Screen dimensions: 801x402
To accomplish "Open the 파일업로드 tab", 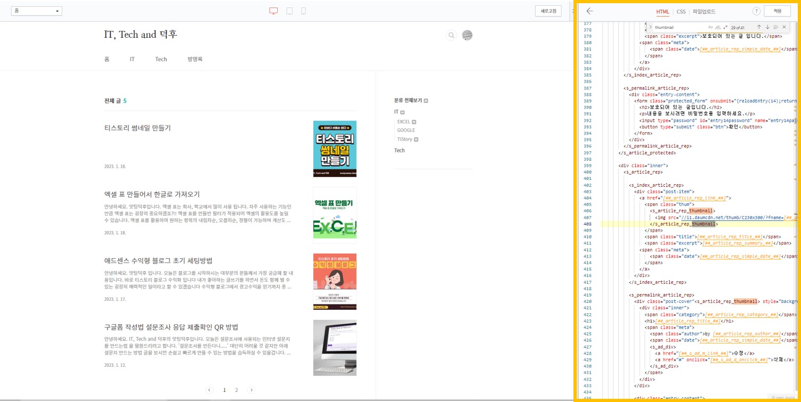I will (704, 12).
